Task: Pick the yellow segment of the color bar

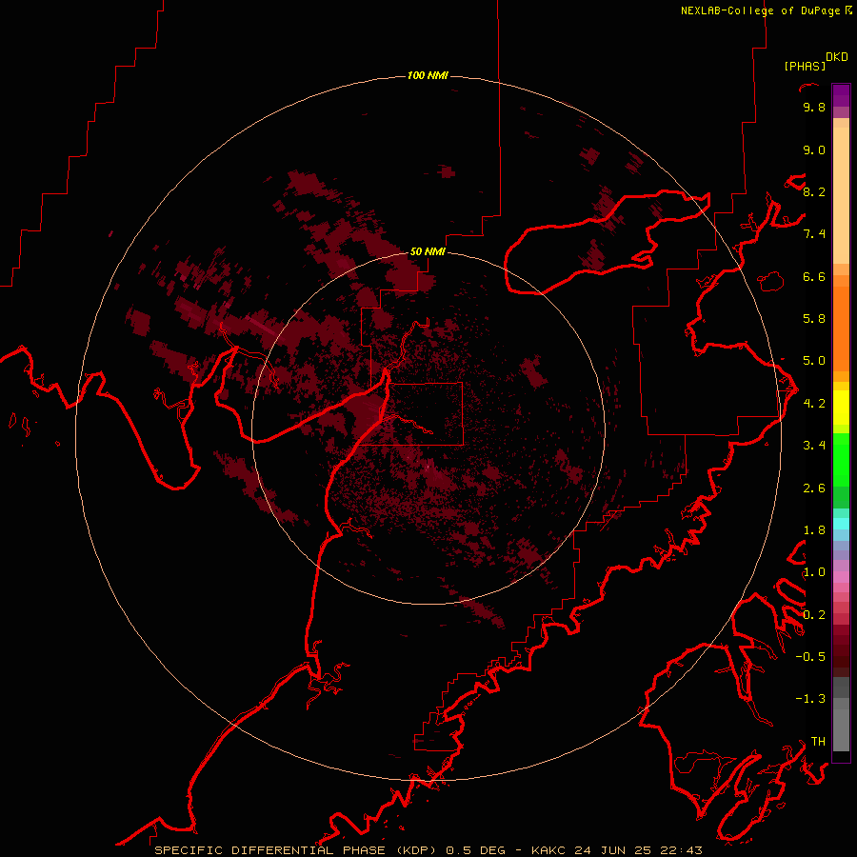Action: click(841, 408)
